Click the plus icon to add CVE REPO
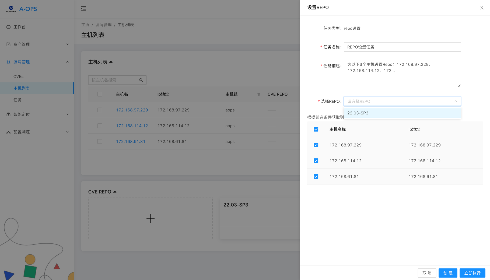The height and width of the screenshot is (280, 490). (150, 218)
